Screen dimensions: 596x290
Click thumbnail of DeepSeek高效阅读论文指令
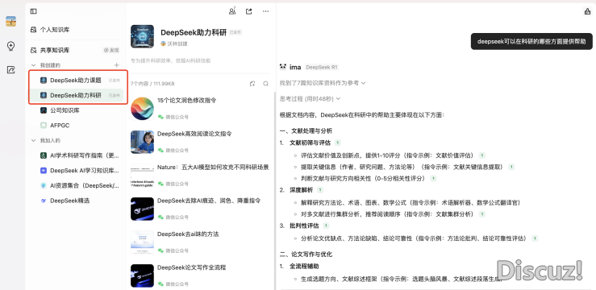[142, 142]
